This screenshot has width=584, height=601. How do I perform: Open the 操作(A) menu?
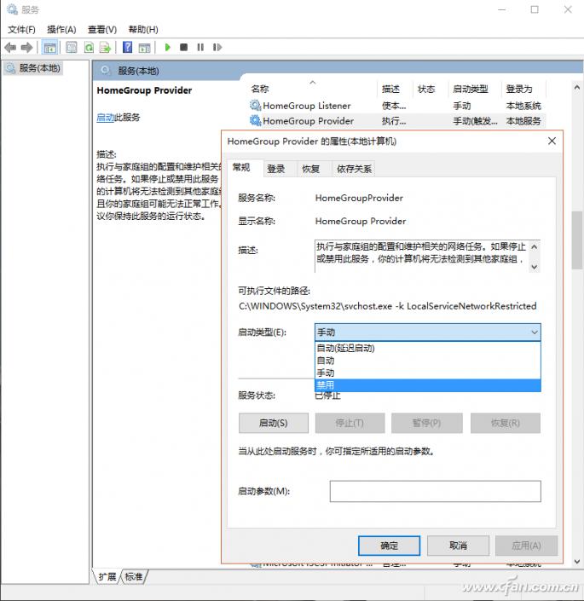(x=61, y=30)
